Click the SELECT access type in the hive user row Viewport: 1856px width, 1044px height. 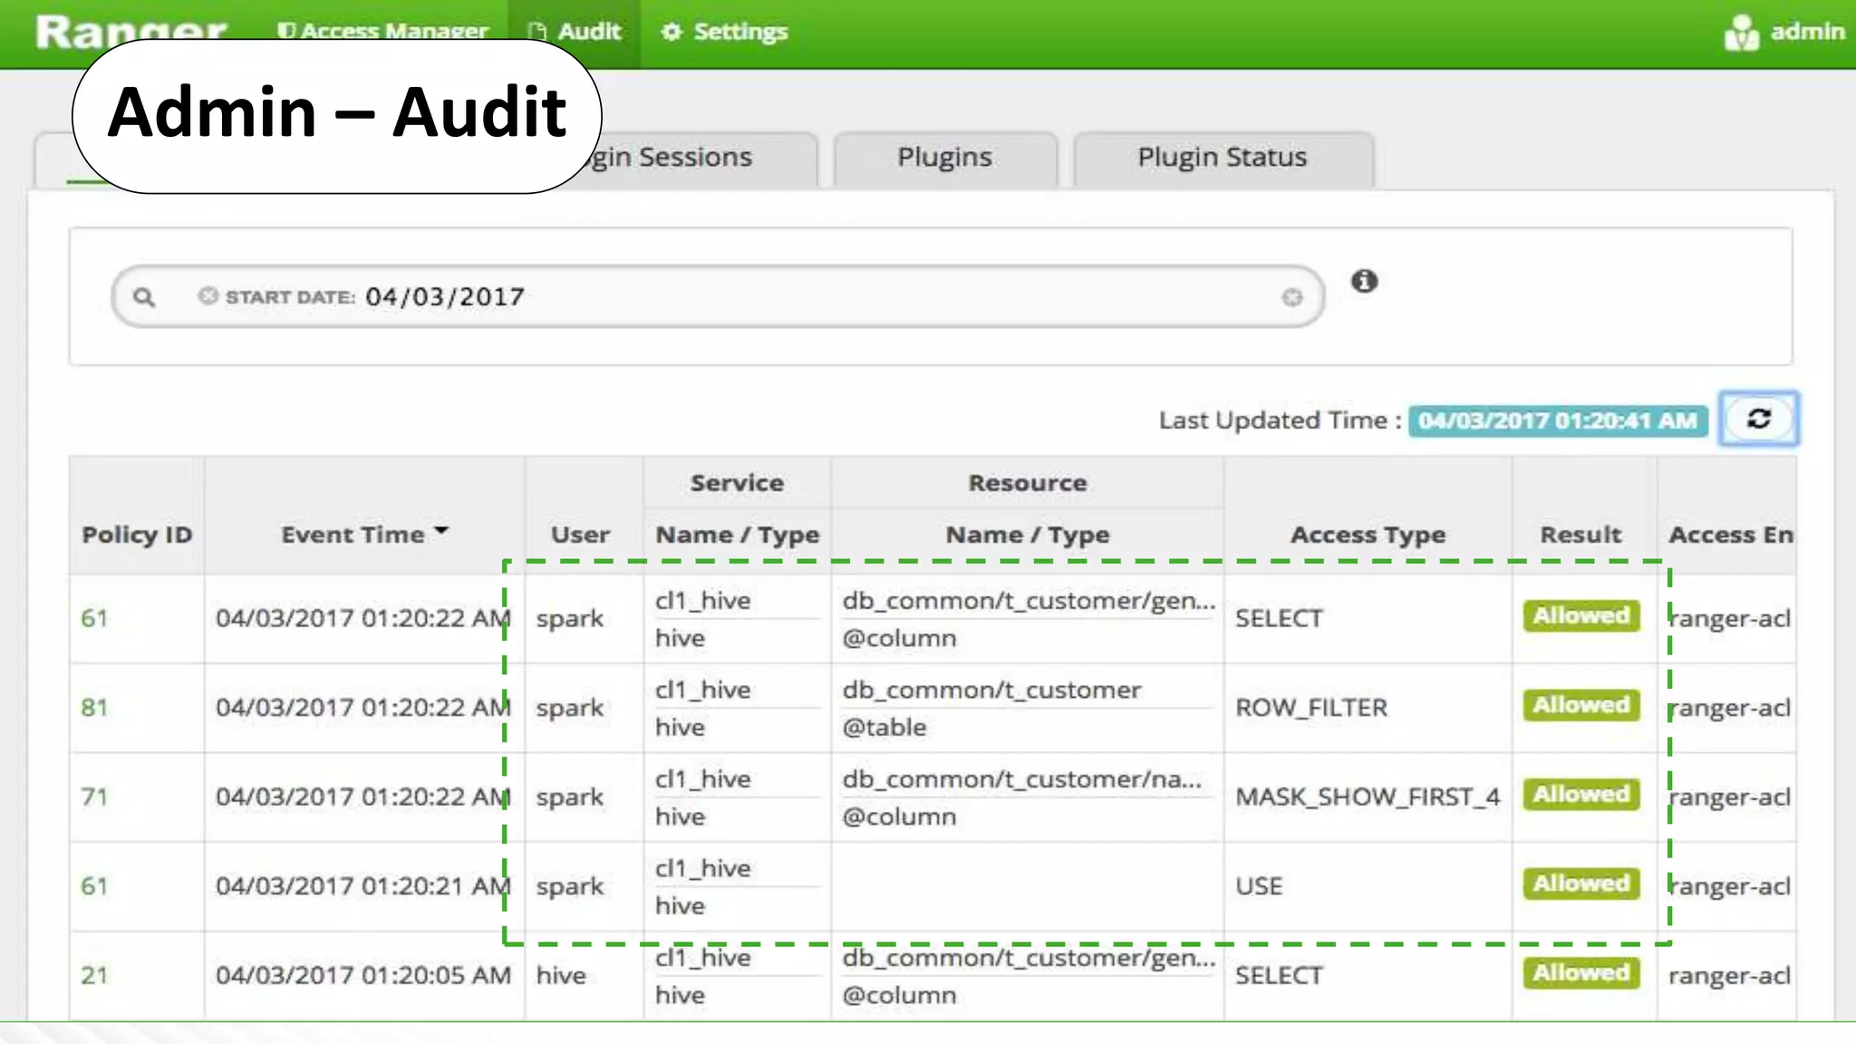[x=1279, y=976]
